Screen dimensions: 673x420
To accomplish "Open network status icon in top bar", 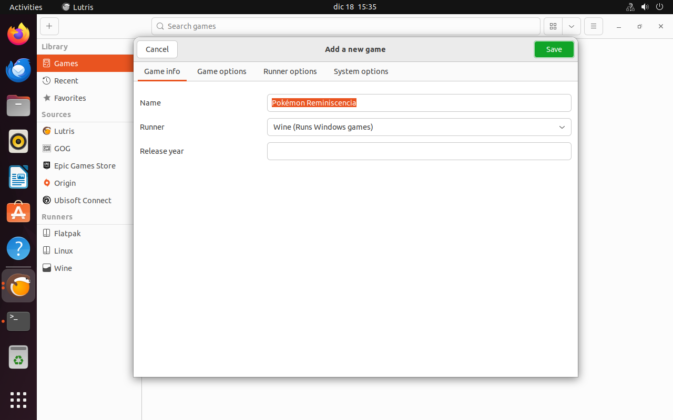I will (630, 7).
